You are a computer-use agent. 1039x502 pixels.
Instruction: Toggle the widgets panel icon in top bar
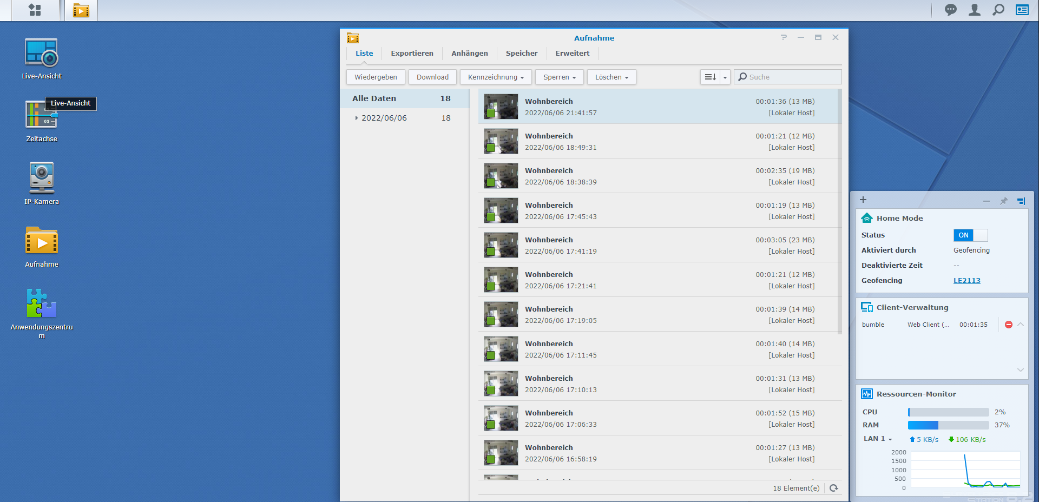tap(1022, 10)
